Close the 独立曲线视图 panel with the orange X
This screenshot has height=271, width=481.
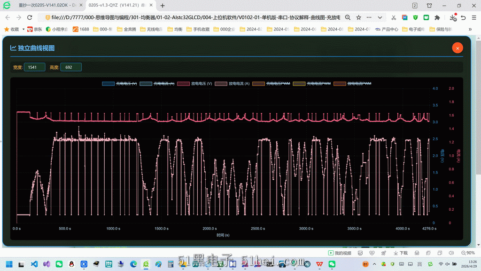[458, 48]
